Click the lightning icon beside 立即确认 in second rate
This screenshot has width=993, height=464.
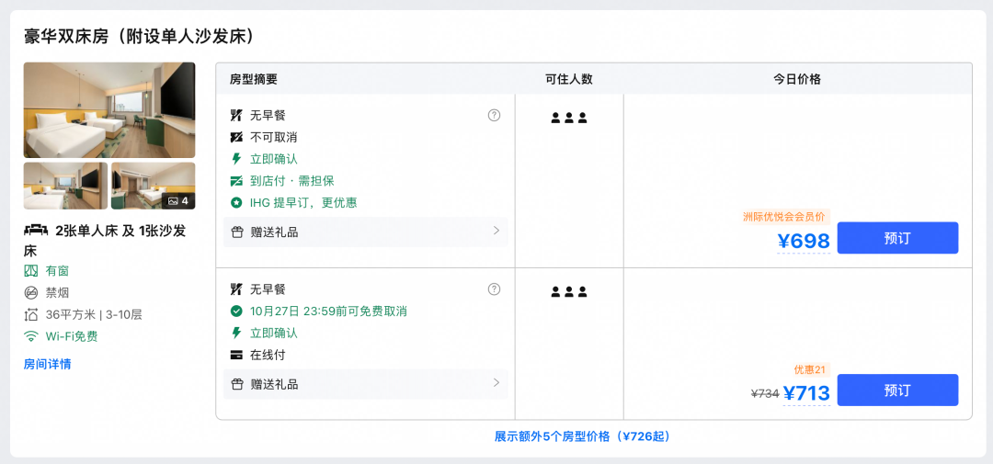click(x=236, y=333)
